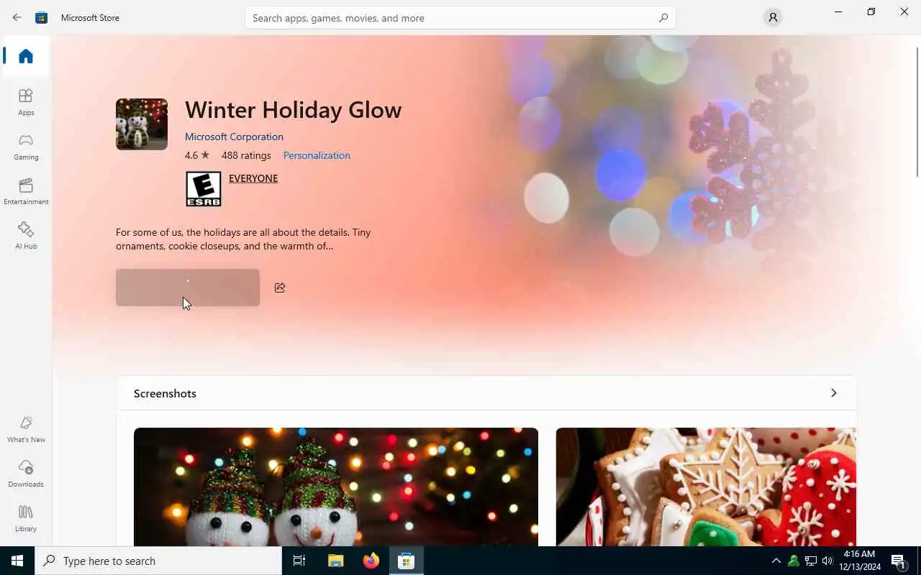Viewport: 921px width, 575px height.
Task: Click the Winter Holiday Glow app icon
Action: (142, 124)
